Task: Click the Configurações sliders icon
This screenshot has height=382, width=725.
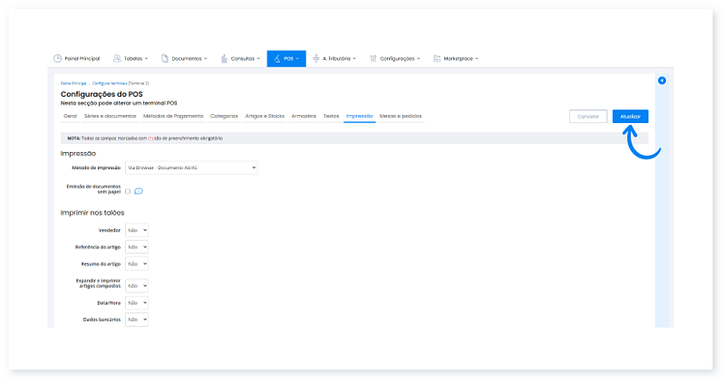Action: tap(372, 58)
